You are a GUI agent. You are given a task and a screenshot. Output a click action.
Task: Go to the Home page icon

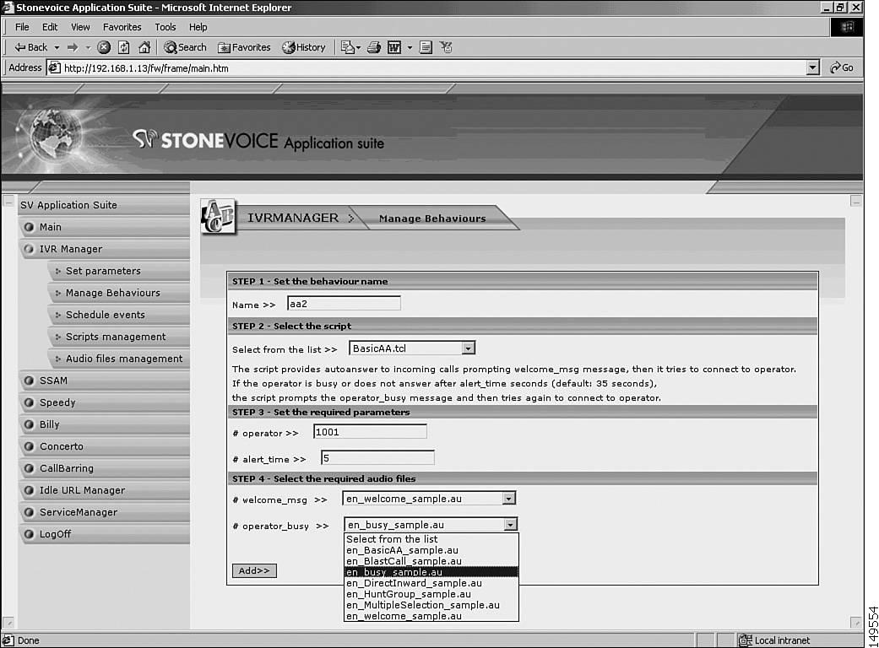[x=144, y=47]
